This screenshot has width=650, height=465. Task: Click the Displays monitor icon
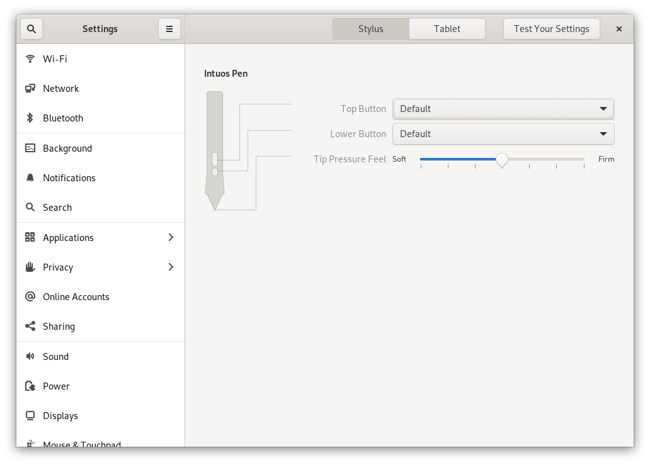(x=30, y=415)
